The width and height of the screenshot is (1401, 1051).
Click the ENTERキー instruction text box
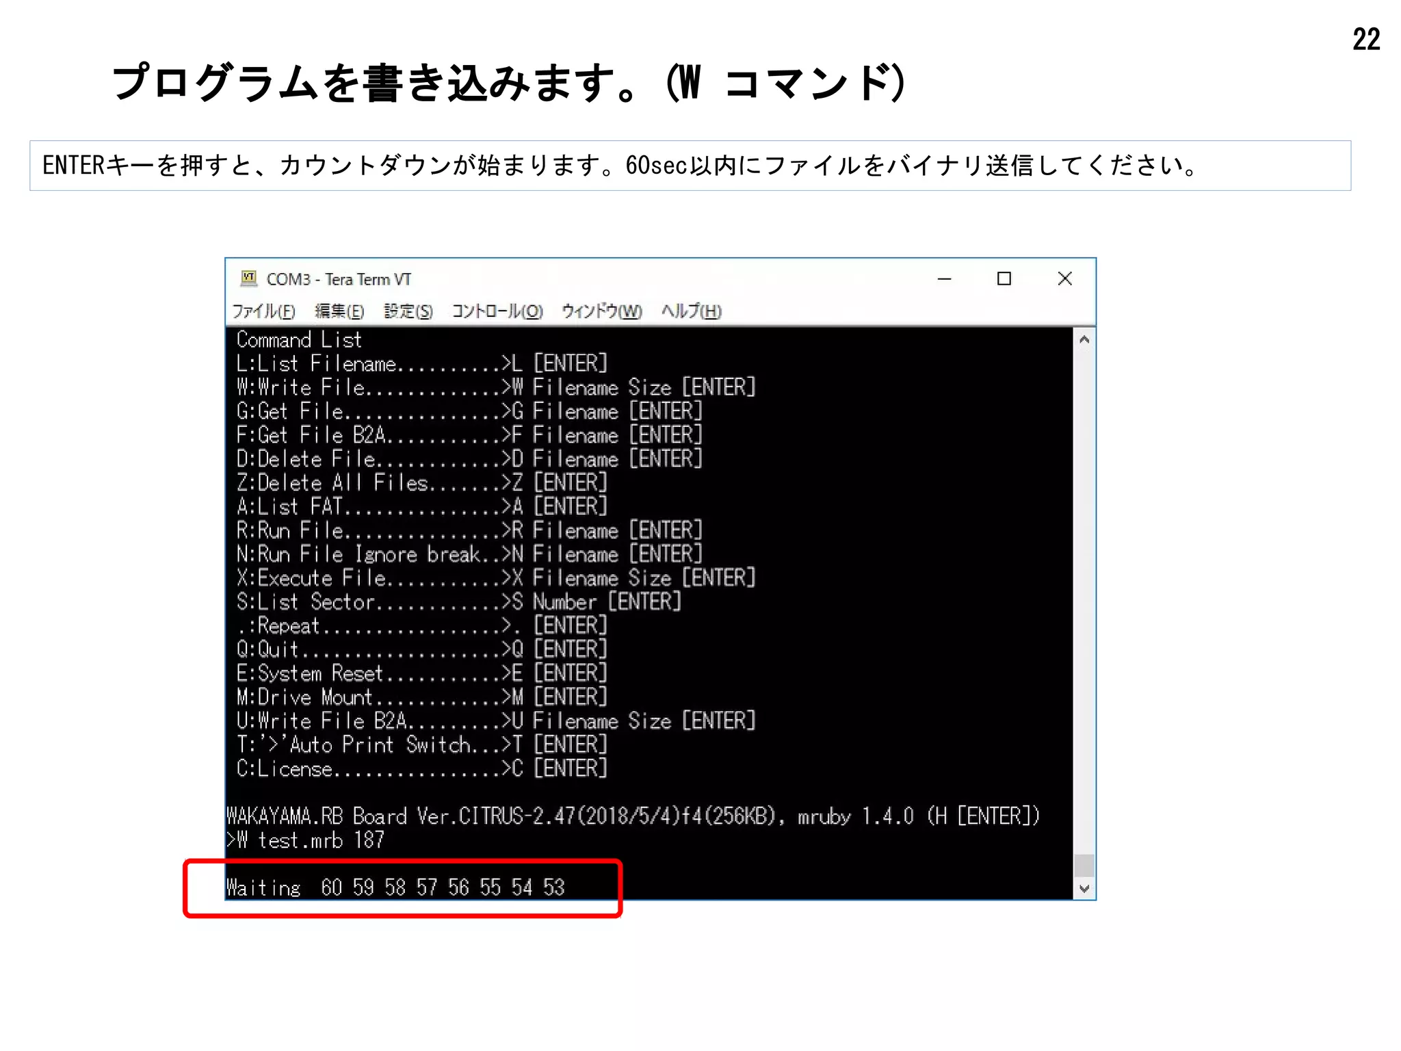[690, 166]
